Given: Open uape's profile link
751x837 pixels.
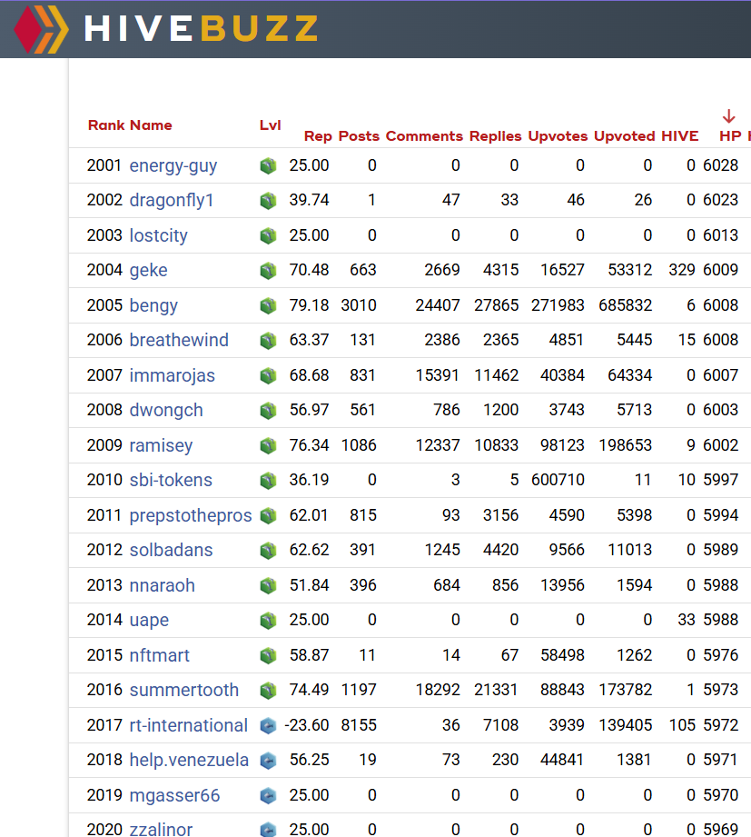Looking at the screenshot, I should (x=149, y=621).
